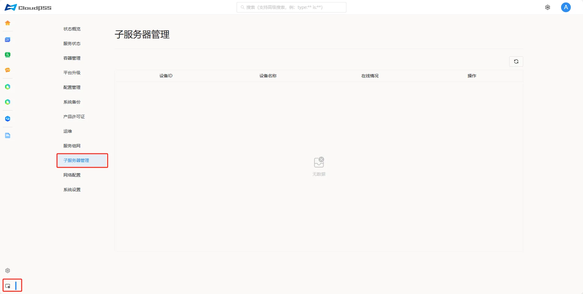Click the gear icon at sidebar bottom

click(8, 271)
